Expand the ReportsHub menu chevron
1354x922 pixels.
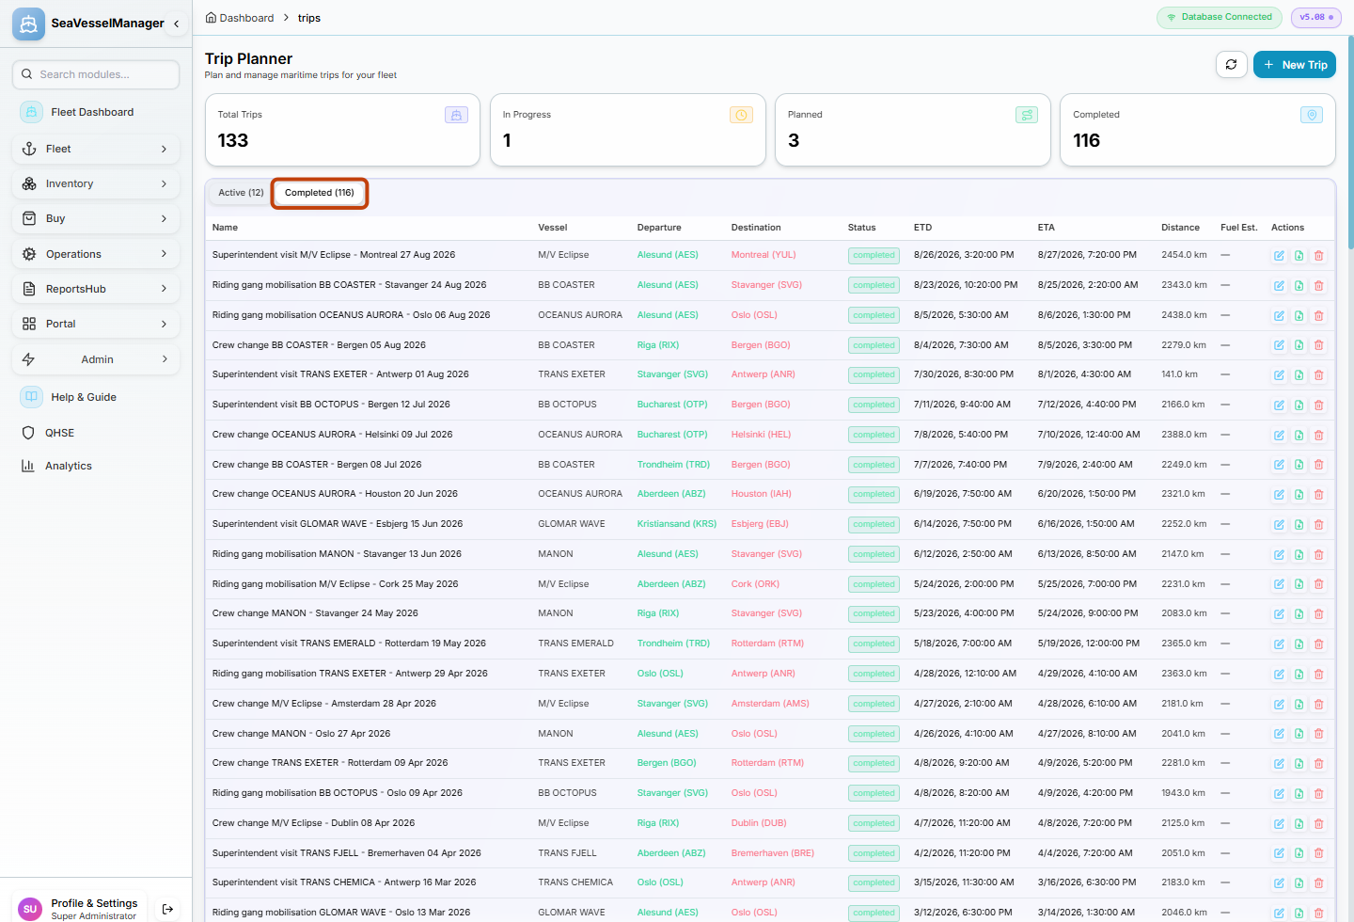point(164,289)
